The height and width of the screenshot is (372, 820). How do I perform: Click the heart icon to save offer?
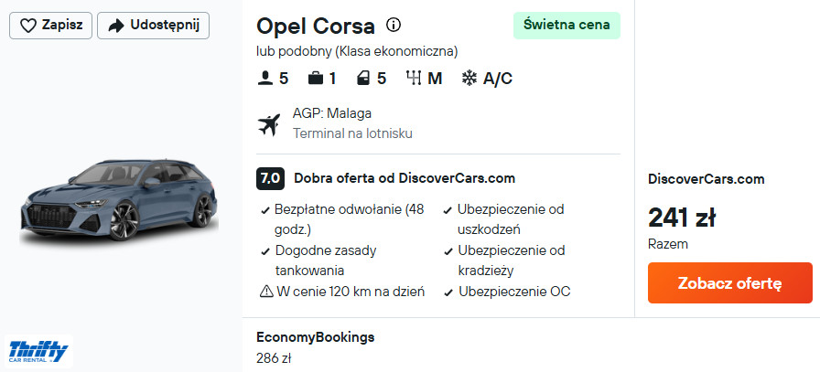27,26
